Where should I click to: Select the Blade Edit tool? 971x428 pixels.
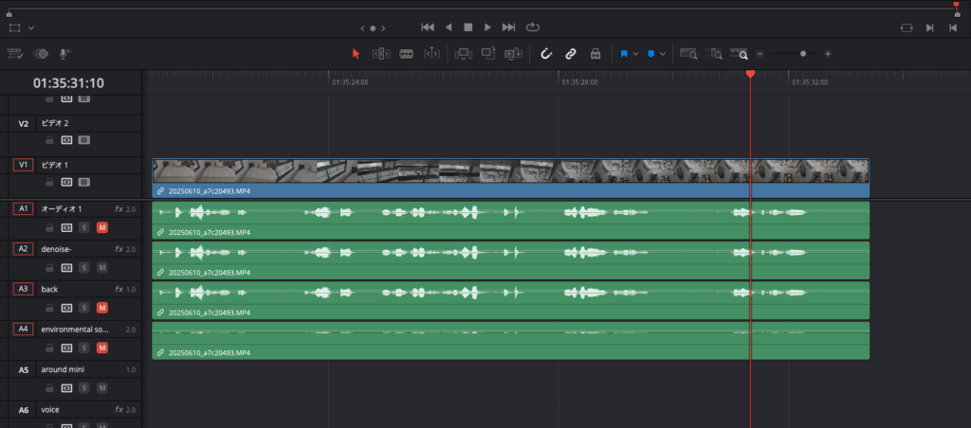coord(407,54)
